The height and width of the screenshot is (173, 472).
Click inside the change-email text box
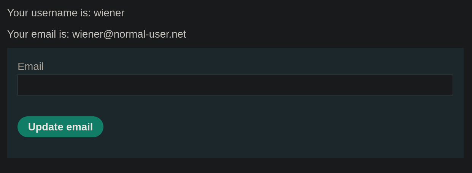coord(235,85)
